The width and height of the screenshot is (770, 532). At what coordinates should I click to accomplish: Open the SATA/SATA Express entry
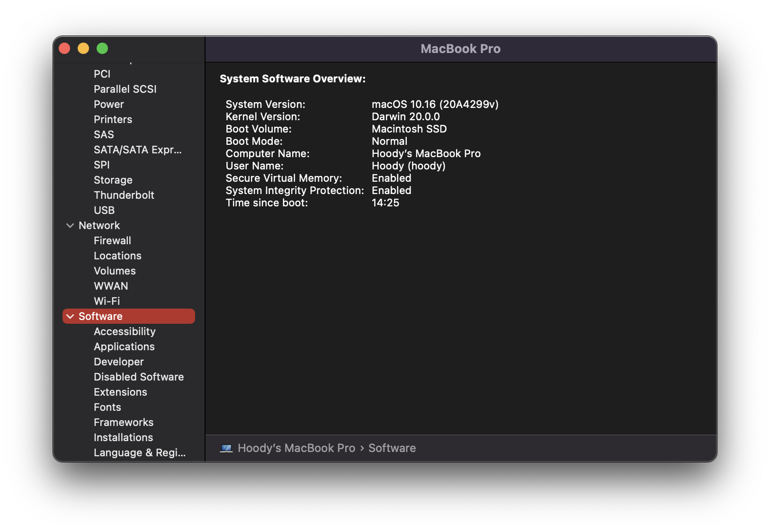tap(138, 150)
